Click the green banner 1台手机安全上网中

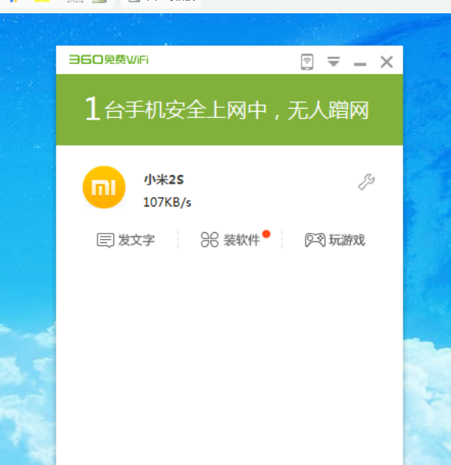230,109
